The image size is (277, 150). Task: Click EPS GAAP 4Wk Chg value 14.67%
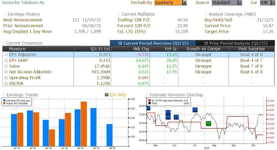coord(142,60)
